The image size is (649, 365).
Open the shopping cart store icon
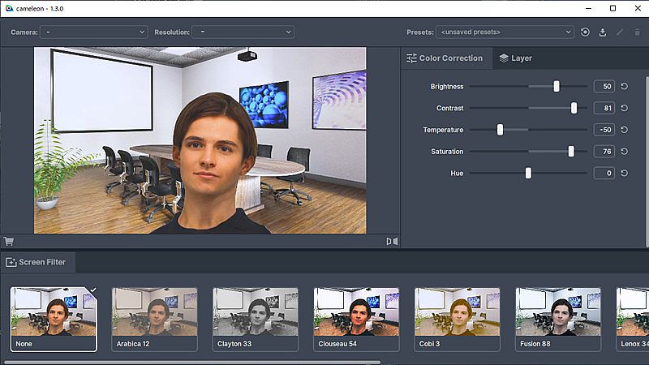pos(9,241)
